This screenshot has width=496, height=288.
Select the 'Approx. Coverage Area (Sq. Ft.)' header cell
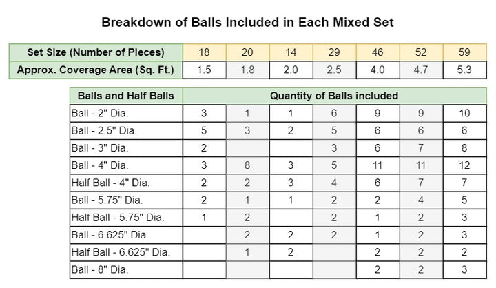point(96,70)
